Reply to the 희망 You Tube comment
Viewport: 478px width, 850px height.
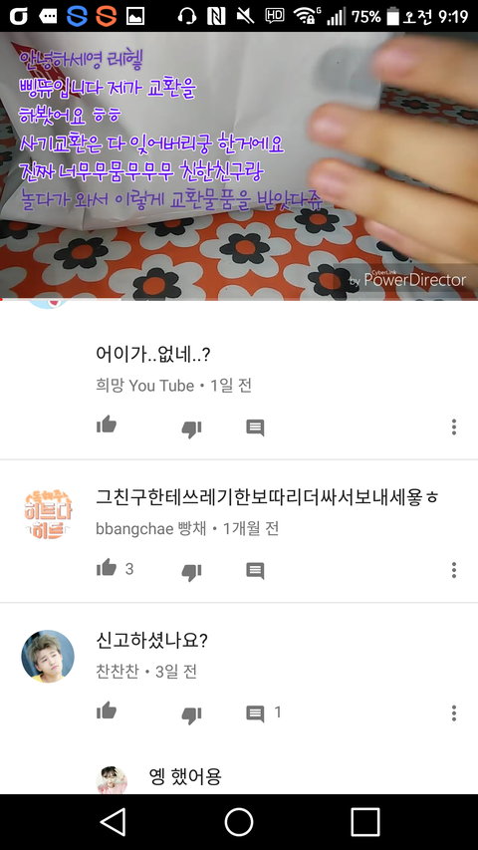[255, 427]
